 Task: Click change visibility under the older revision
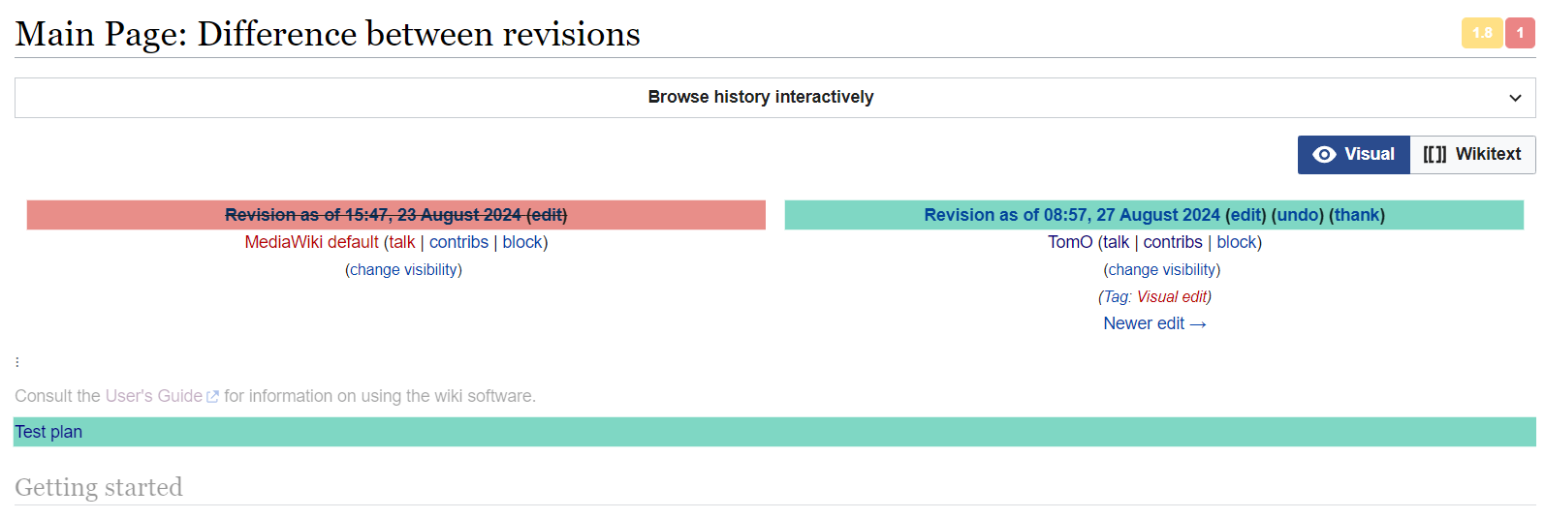[403, 269]
